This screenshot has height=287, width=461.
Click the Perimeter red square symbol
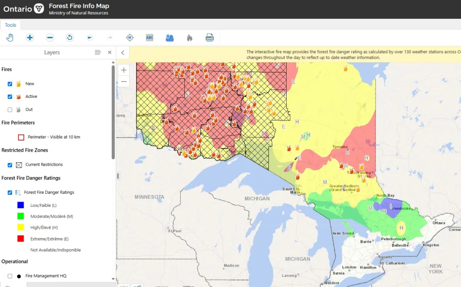click(x=21, y=137)
